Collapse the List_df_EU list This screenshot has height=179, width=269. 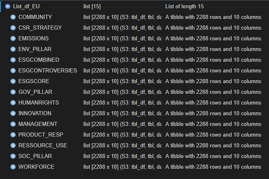point(8,7)
